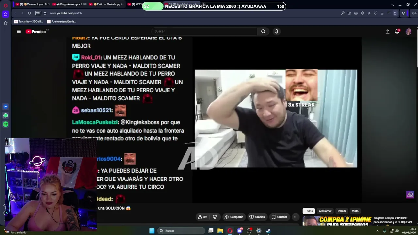The image size is (418, 235).
Task: Open Opera tab search magnifier
Action: [392, 4]
